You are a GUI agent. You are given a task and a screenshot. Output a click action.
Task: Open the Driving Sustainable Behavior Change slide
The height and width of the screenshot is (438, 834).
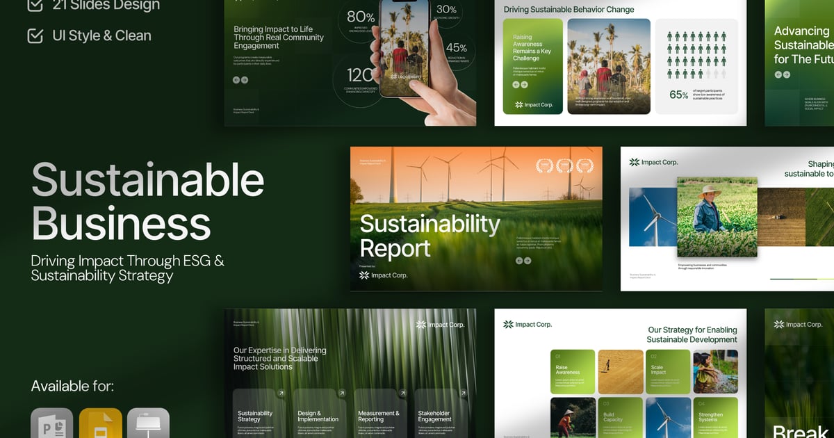click(x=620, y=63)
